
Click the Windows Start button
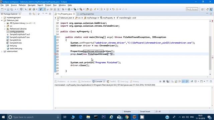(3, 117)
